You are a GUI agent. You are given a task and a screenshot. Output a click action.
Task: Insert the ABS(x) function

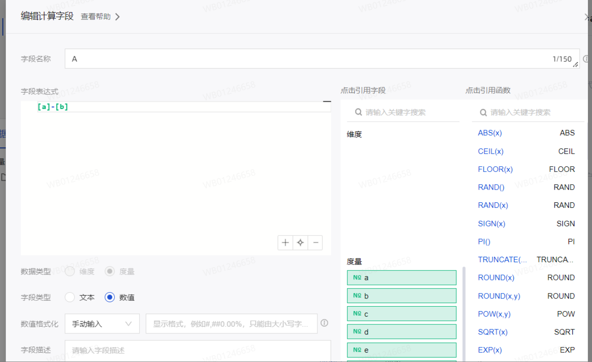click(490, 133)
